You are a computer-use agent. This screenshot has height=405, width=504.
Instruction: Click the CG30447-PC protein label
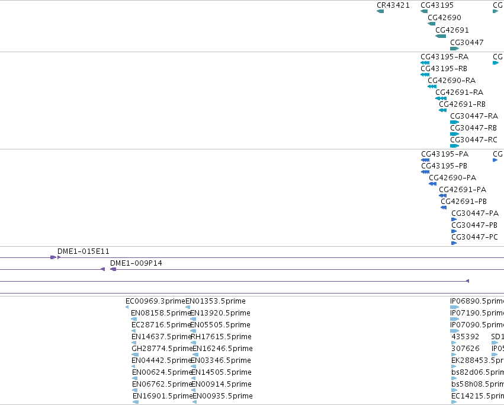(x=474, y=237)
